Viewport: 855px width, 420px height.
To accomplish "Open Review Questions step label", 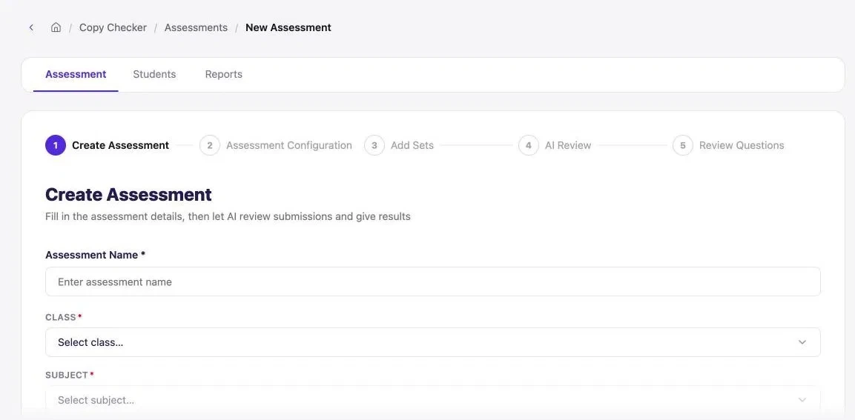I will pyautogui.click(x=742, y=145).
